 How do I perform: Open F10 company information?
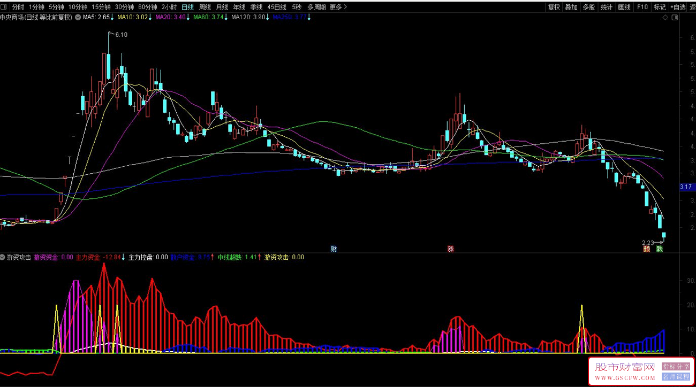[642, 7]
